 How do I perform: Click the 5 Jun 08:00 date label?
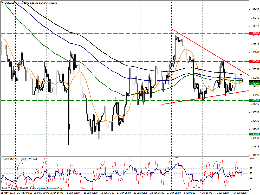tap(73, 193)
